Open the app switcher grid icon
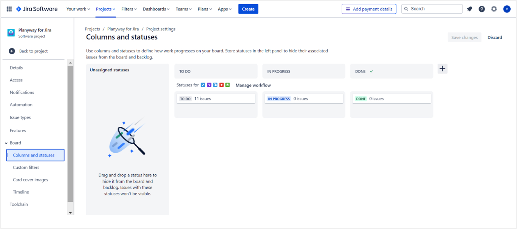Image resolution: width=517 pixels, height=229 pixels. click(x=9, y=9)
